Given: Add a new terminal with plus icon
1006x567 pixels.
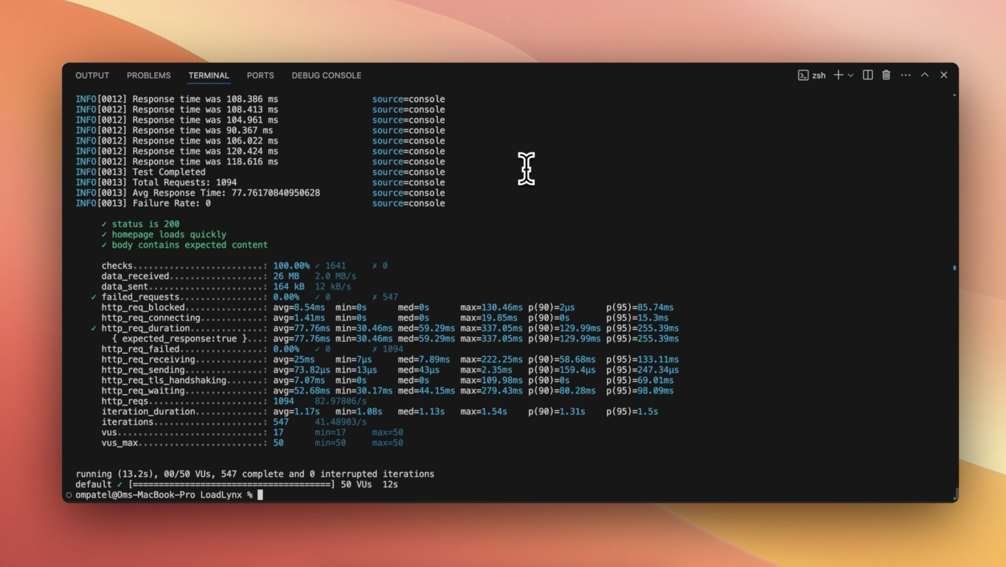Looking at the screenshot, I should click(838, 75).
